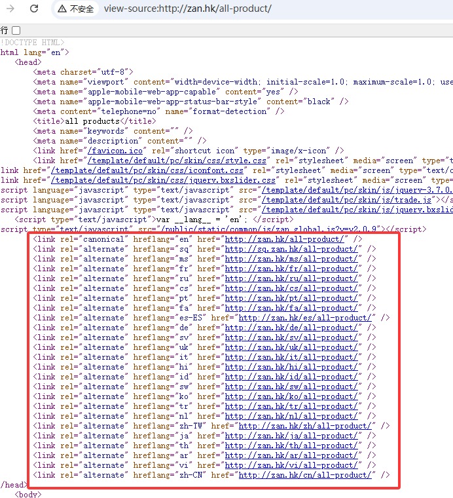Click the apple-mobile-web-app-capable meta line

click(x=166, y=92)
